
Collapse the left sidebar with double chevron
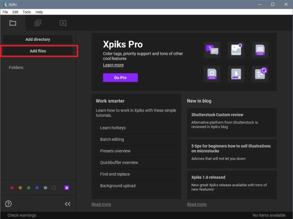[68, 204]
